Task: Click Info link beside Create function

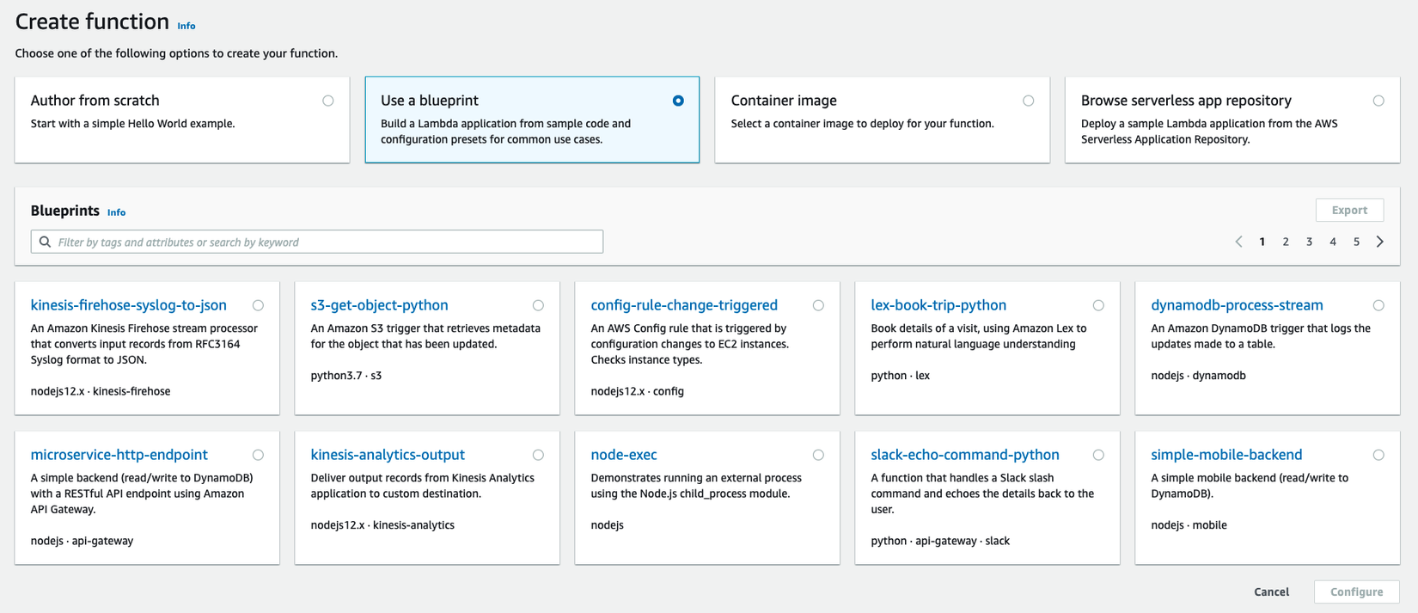Action: [186, 26]
